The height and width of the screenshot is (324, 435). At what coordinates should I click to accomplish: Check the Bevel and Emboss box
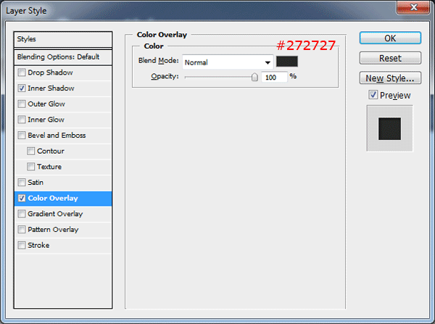[22, 136]
